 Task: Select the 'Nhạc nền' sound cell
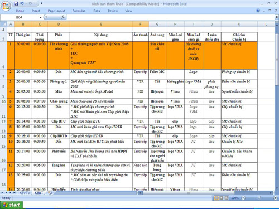pos(140,167)
